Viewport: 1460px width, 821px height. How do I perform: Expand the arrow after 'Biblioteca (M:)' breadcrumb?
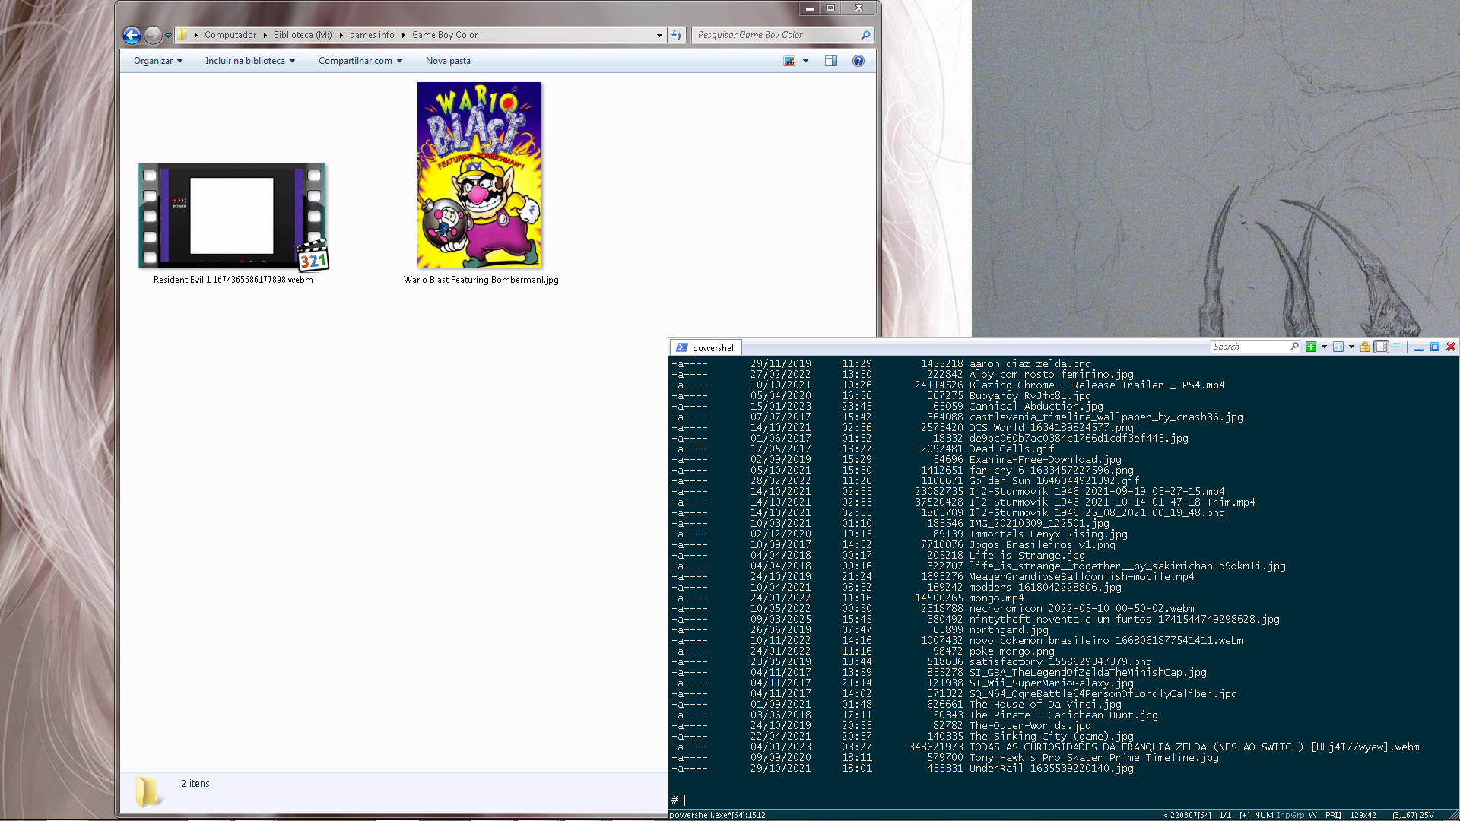tap(341, 35)
